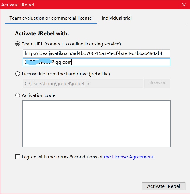
Task: Click the 'Activate JRebel with:' heading
Action: (x=42, y=33)
